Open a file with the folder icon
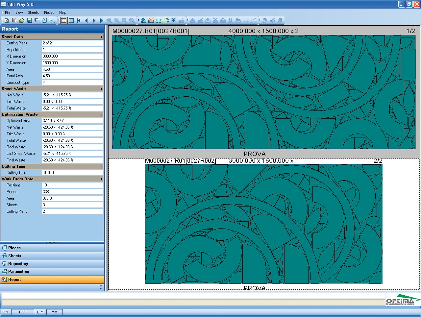Screen dimensions: 421x317 pos(22,20)
